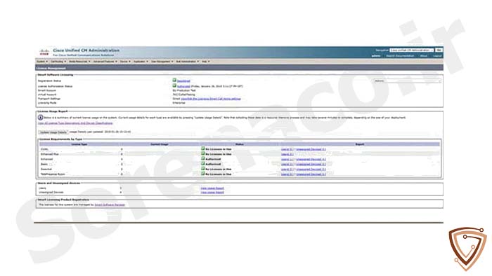Open Unassigned Devices link in Enhanced row
Image resolution: width=492 pixels, height=276 pixels.
coord(311,159)
